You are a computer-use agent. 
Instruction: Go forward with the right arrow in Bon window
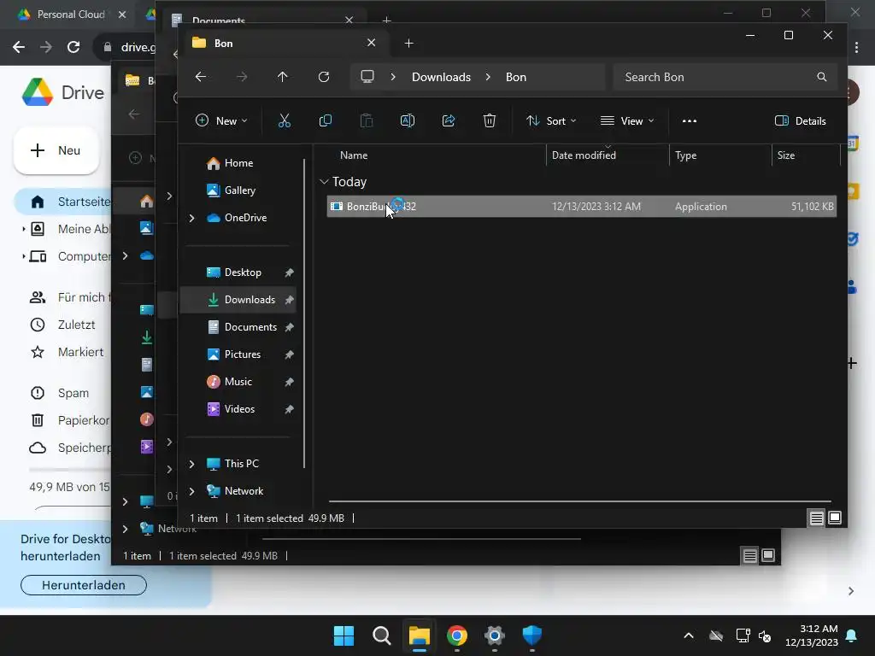coord(242,77)
